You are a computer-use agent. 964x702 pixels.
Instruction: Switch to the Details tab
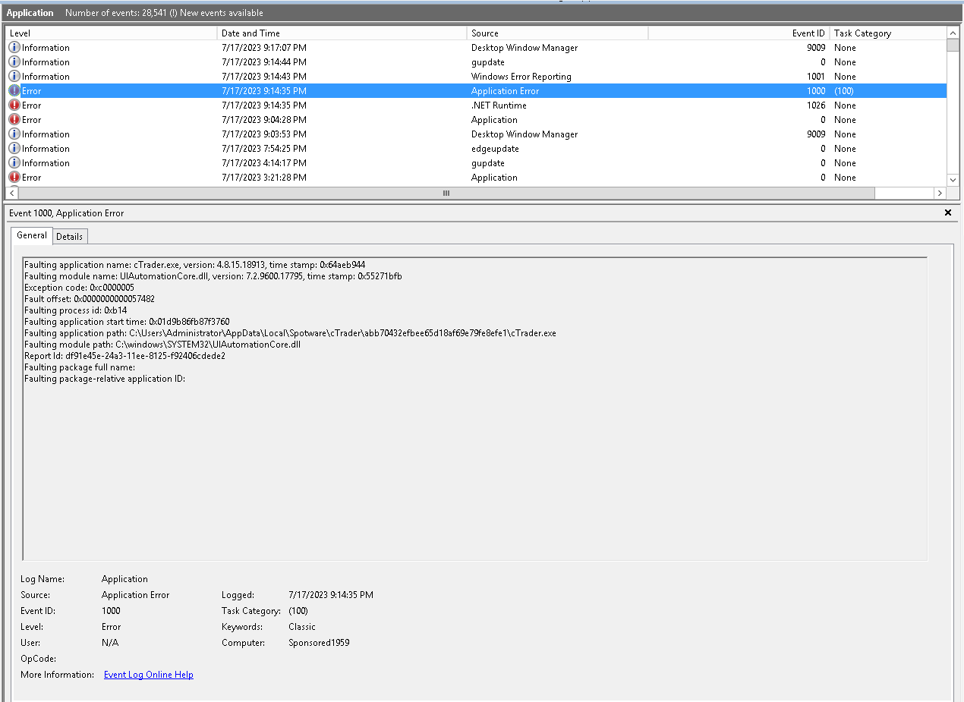pos(69,237)
